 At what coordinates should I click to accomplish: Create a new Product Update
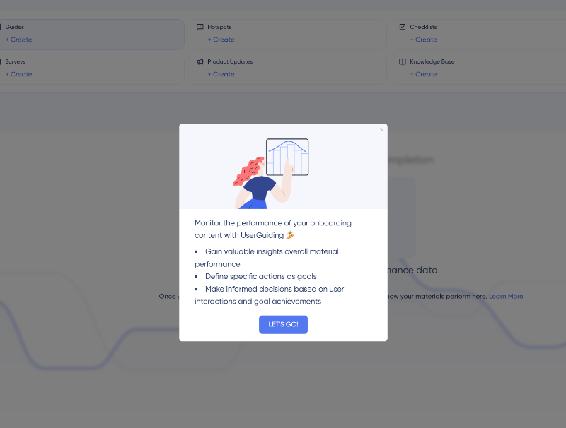(221, 74)
